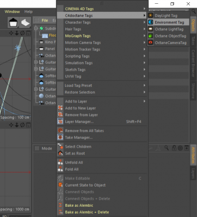Click the Take Manager icon
Viewport: 197px width, 217px height.
[60, 137]
